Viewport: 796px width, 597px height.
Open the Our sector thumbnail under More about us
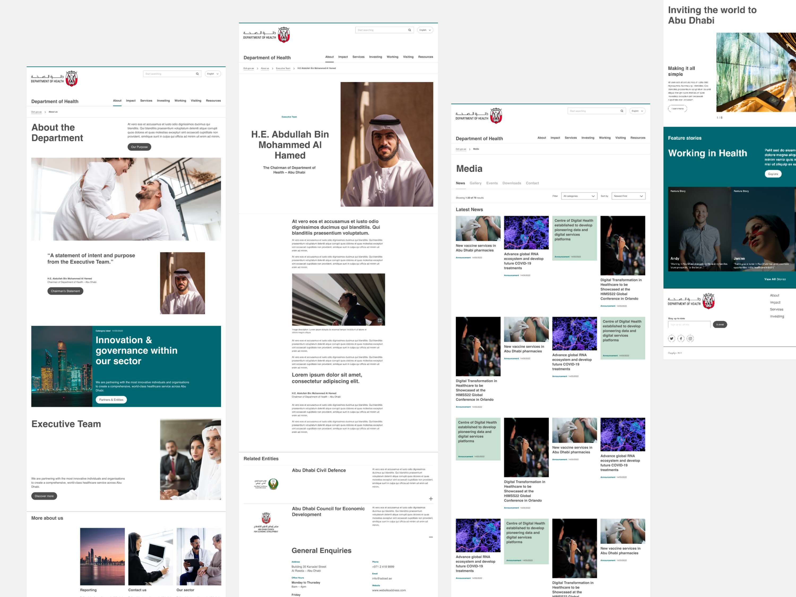199,556
